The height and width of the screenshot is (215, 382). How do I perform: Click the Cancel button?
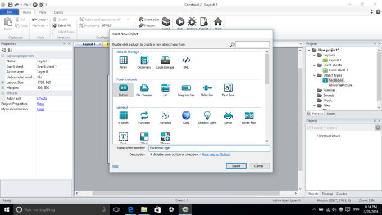(259, 166)
